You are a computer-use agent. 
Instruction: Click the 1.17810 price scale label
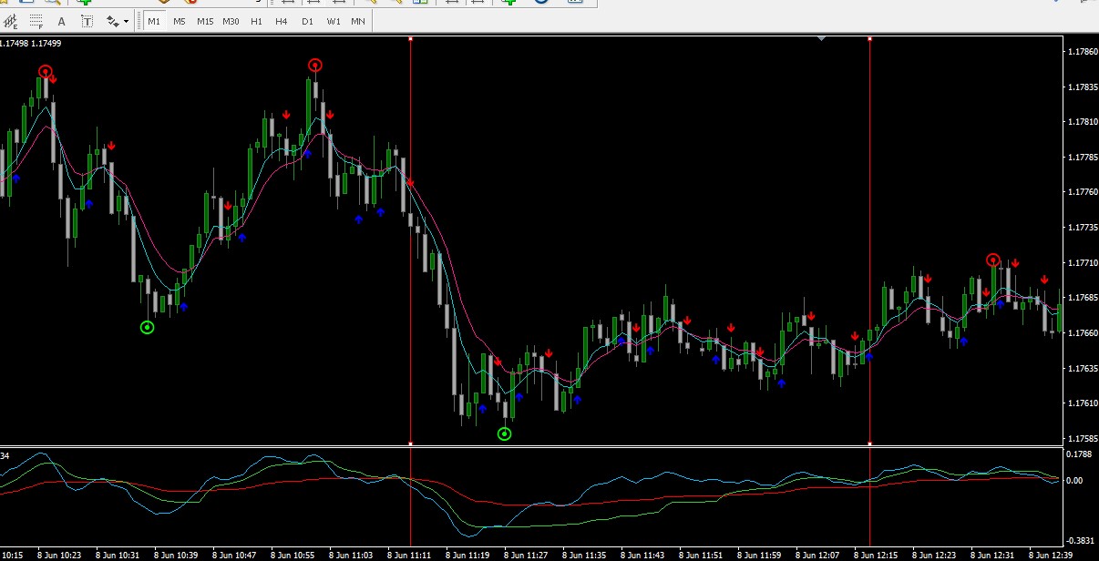pos(1081,122)
